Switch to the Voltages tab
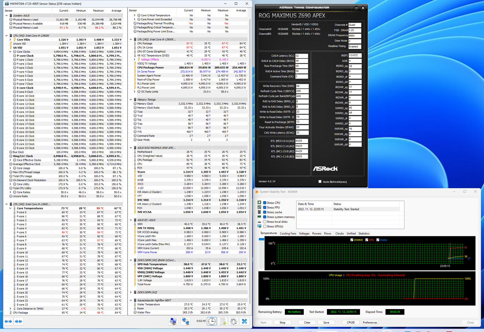Image resolution: width=484 pixels, height=332 pixels. click(x=304, y=233)
